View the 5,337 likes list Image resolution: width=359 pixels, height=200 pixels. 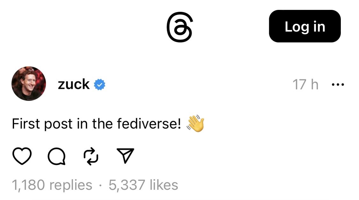[143, 185]
